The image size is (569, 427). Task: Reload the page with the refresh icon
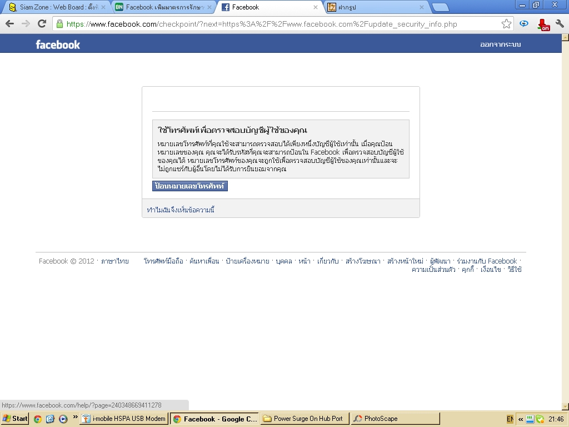coord(42,24)
